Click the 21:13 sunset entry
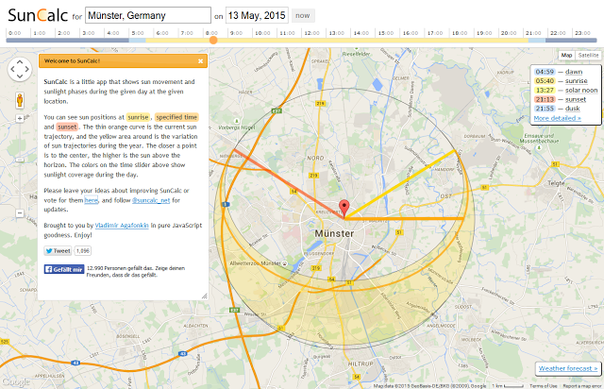604x389 pixels. coord(560,99)
